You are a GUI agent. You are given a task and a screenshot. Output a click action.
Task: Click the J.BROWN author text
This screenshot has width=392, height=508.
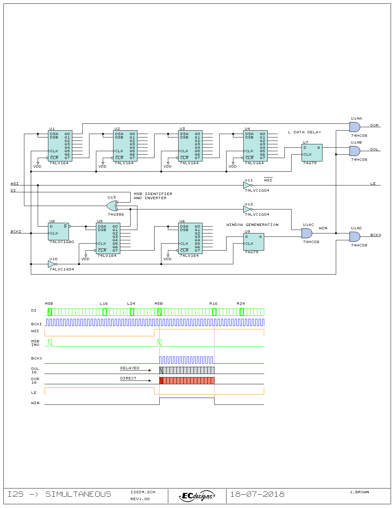pyautogui.click(x=359, y=492)
